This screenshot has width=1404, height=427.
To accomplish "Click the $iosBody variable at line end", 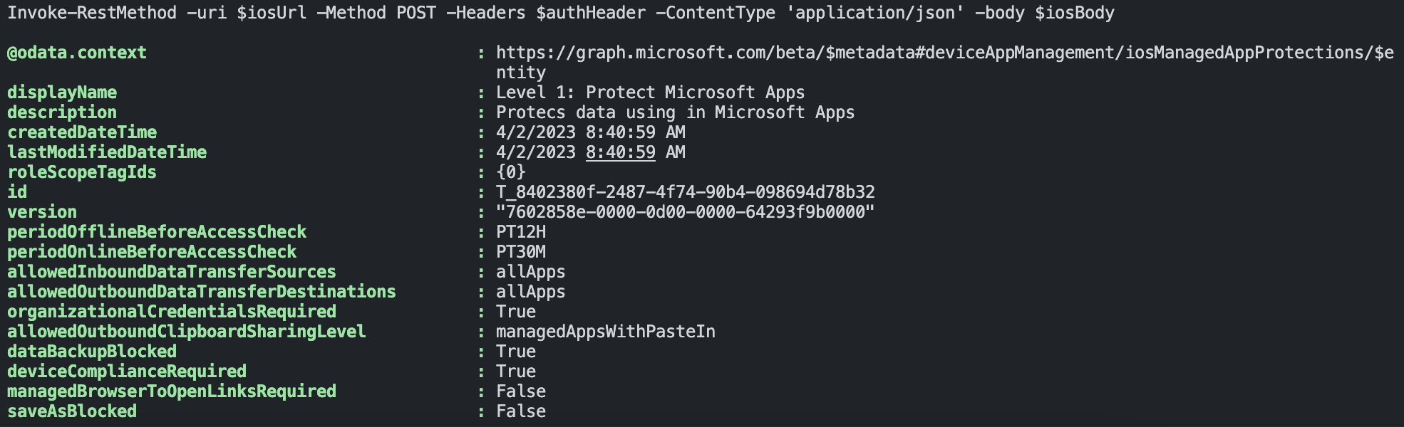I will pos(1074,13).
